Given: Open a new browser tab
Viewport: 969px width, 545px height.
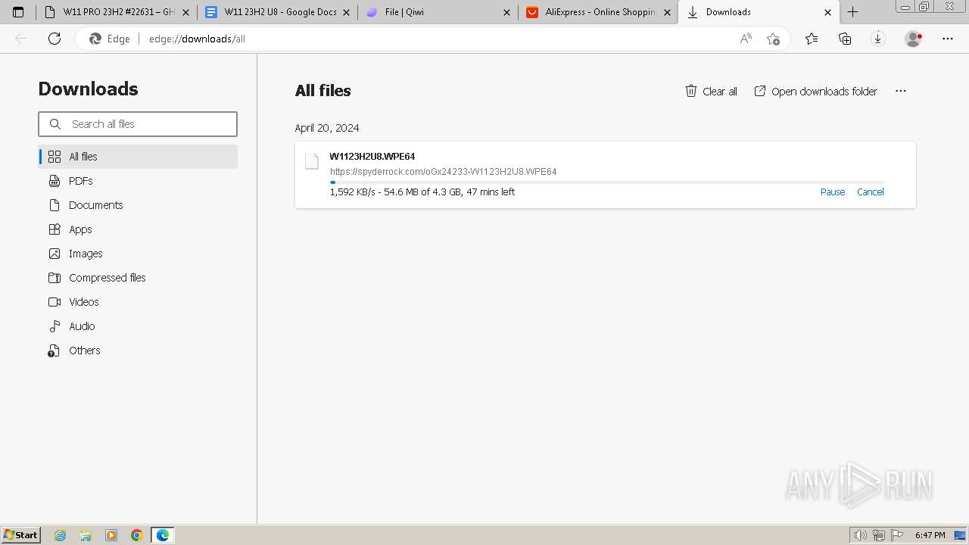Looking at the screenshot, I should (852, 12).
